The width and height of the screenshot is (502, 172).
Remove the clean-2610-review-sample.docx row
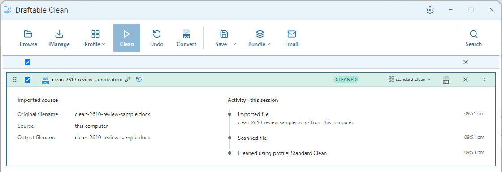click(466, 80)
